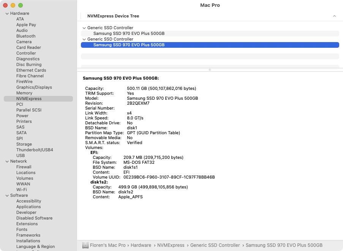The height and width of the screenshot is (251, 343).
Task: Select Camera in the sidebar
Action: coord(24,42)
